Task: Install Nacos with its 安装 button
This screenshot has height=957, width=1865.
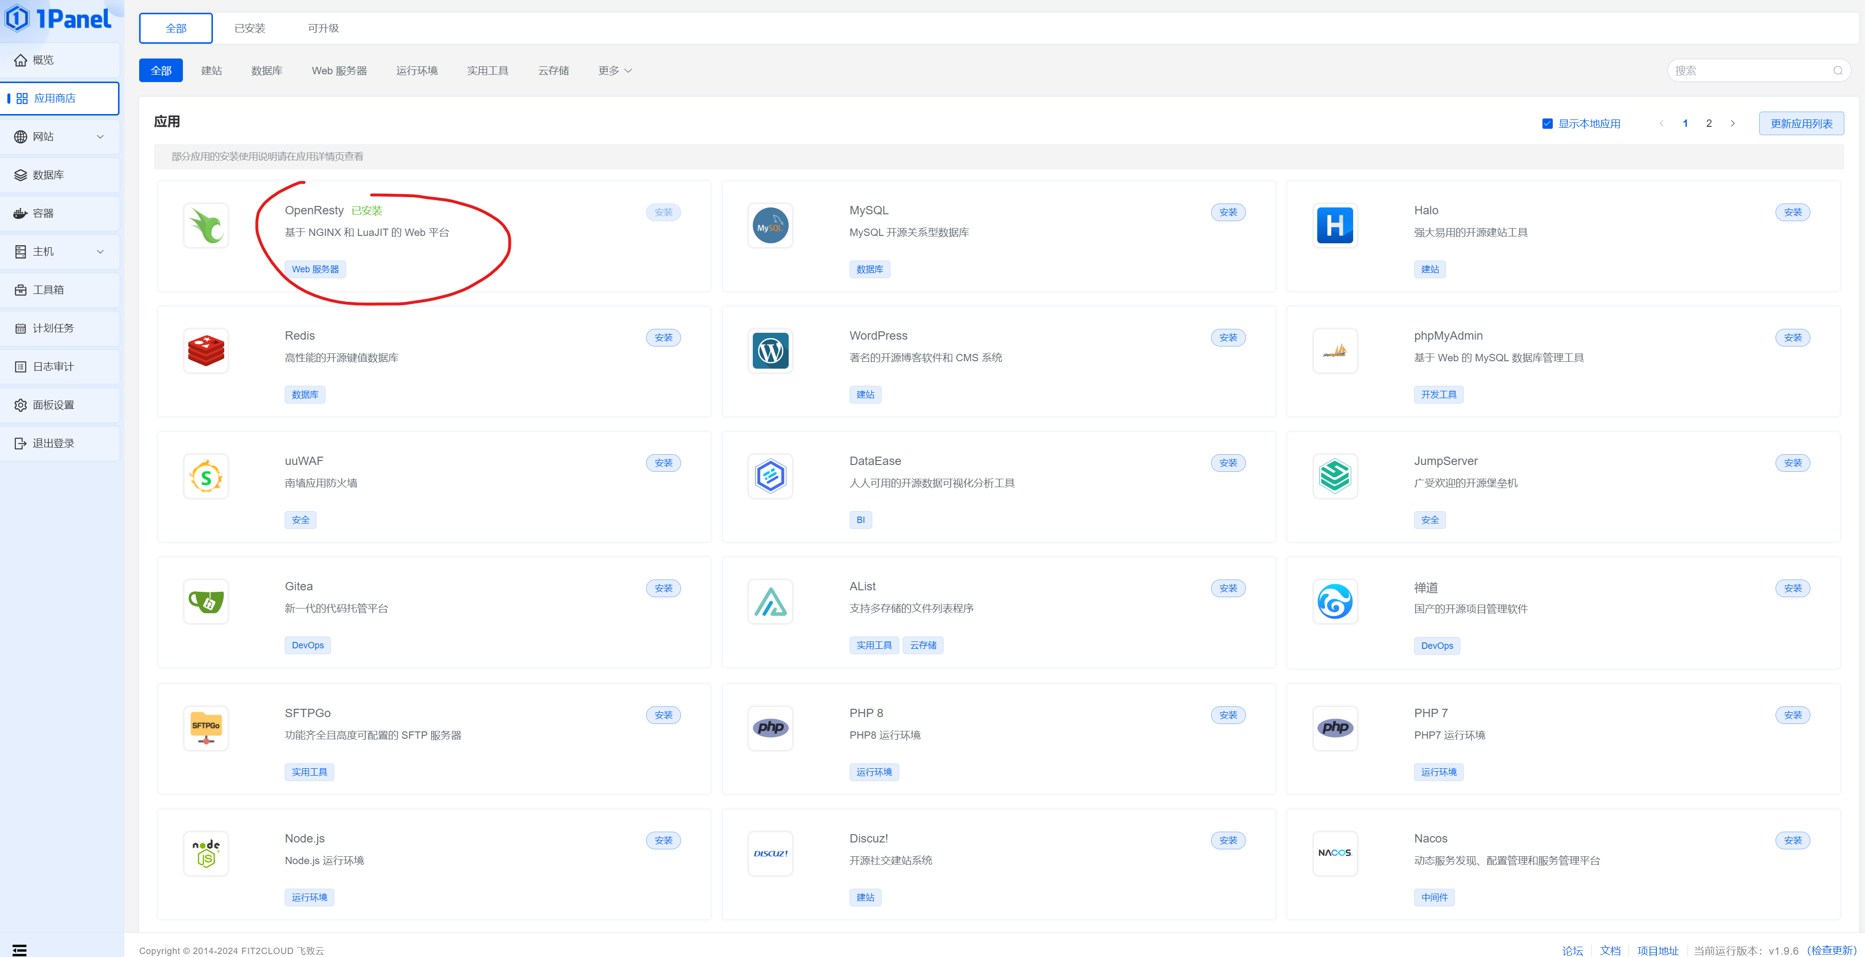Action: click(1793, 841)
